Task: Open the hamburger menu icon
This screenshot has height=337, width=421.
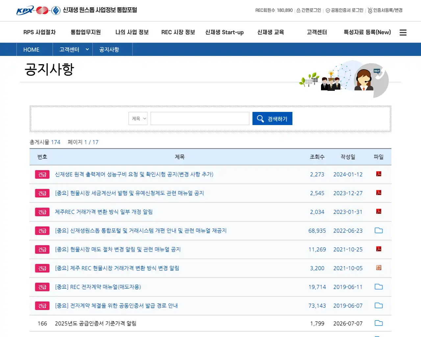Action: [403, 33]
